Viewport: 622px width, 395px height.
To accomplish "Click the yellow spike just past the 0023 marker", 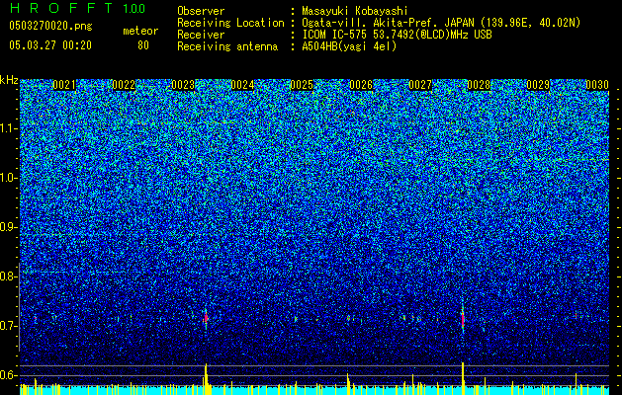I will pyautogui.click(x=206, y=379).
